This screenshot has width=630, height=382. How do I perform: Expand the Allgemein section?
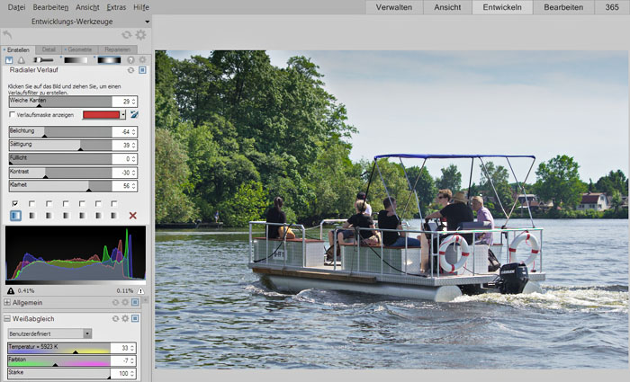coord(7,303)
